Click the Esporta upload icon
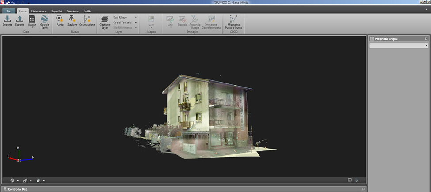 point(20,19)
